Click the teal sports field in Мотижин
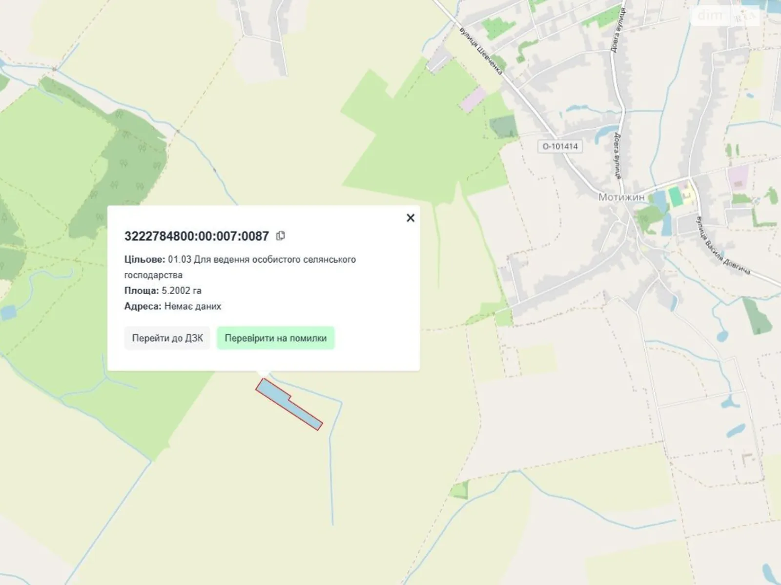Viewport: 781px width, 585px height. [675, 197]
